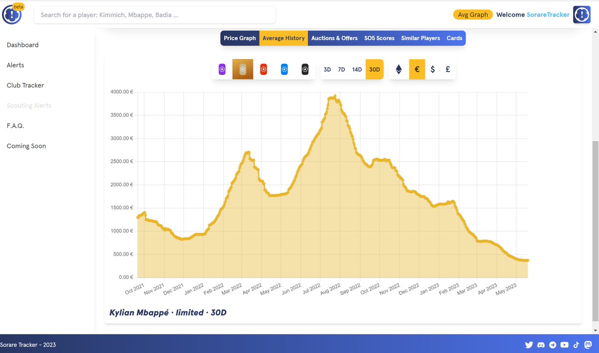Open the Discord community icon
The width and height of the screenshot is (599, 353).
541,345
